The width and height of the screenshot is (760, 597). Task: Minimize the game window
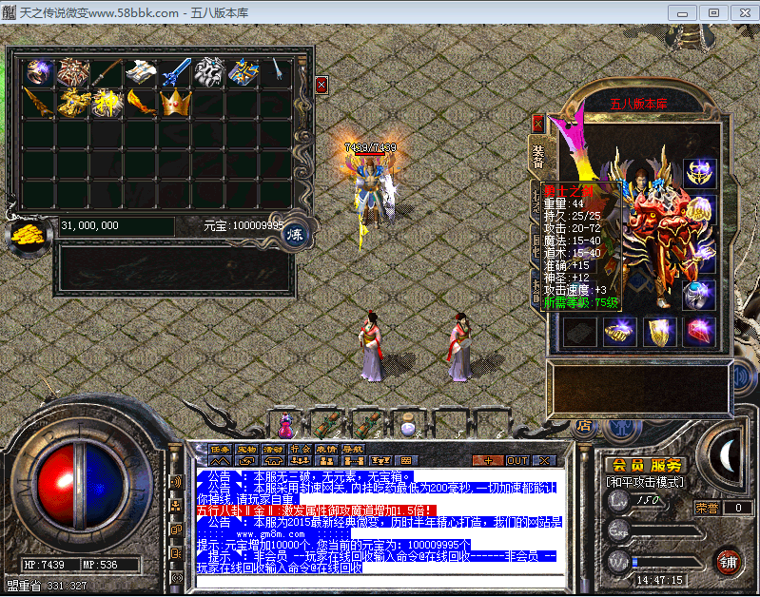click(x=682, y=13)
